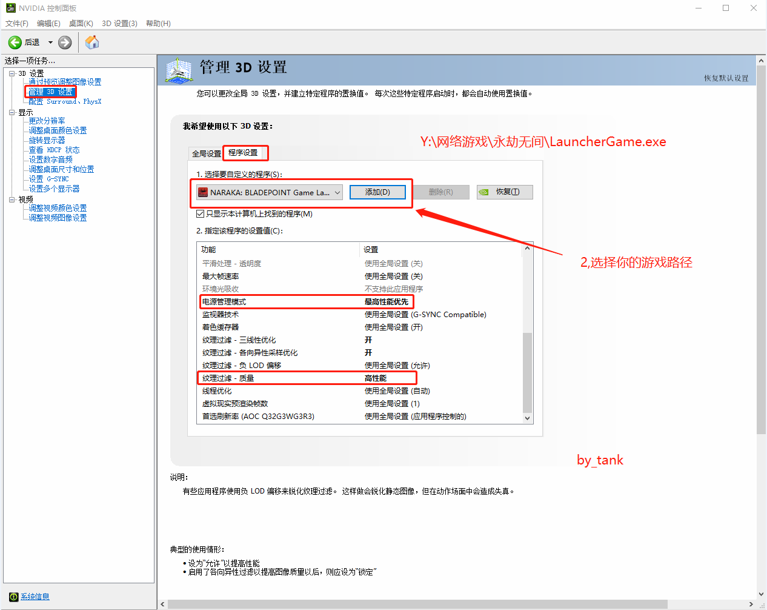The height and width of the screenshot is (610, 767).
Task: Click the Forward arrow icon in toolbar
Action: (x=65, y=42)
